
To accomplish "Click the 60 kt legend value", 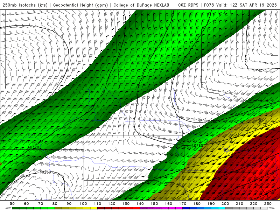I will pos(27,204).
